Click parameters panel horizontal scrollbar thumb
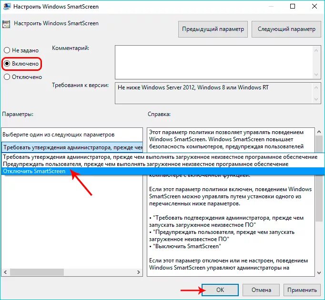This screenshot has width=325, height=300. pyautogui.click(x=37, y=272)
